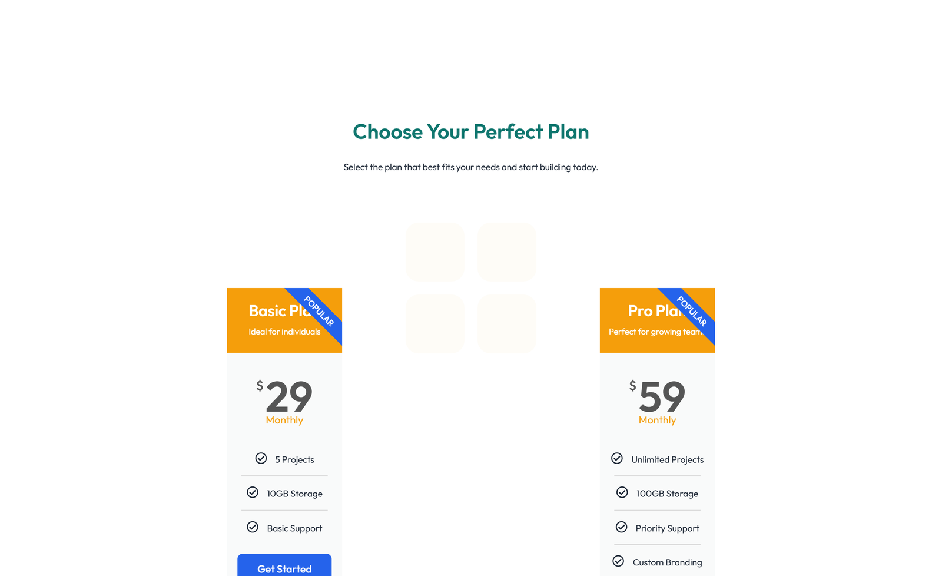Click the checkmark icon beside Basic Support

tap(253, 527)
